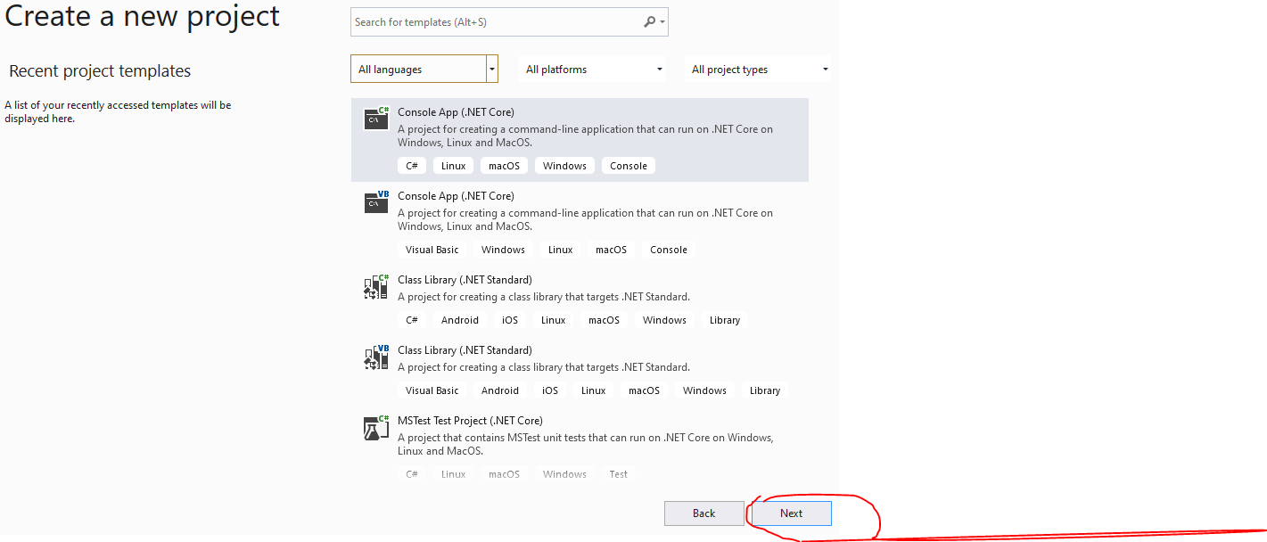Screen dimensions: 1267x542
Task: Select the Visual Basic Console App (.NET Core) title
Action: click(456, 196)
